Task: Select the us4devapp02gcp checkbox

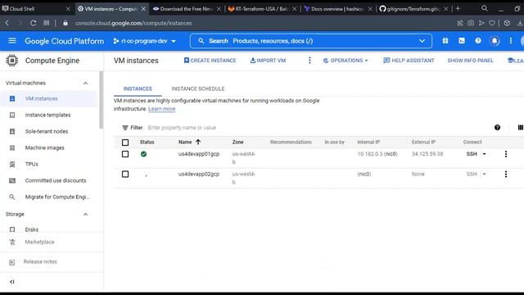Action: (125, 174)
